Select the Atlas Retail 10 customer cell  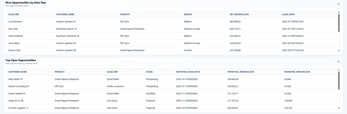tap(16, 79)
